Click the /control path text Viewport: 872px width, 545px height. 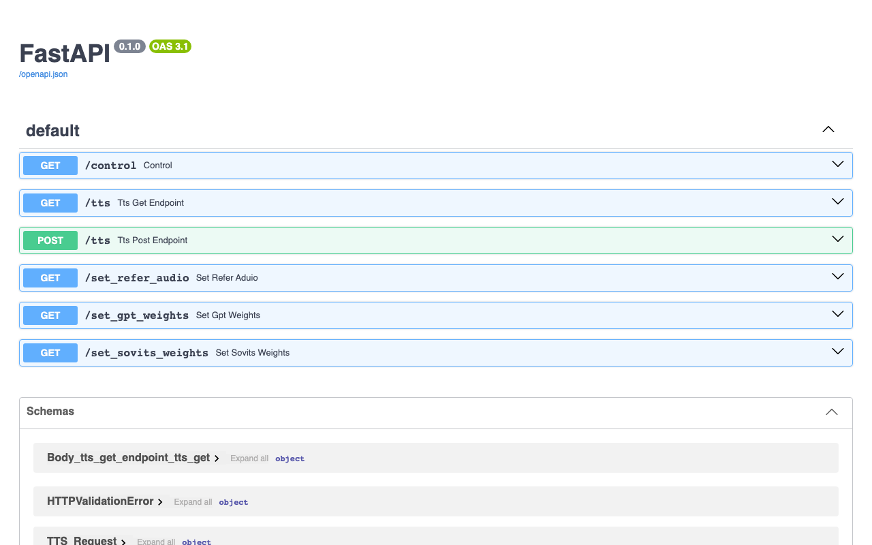(110, 166)
